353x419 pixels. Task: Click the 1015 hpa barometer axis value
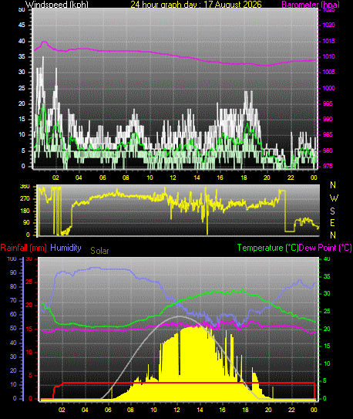click(x=328, y=41)
